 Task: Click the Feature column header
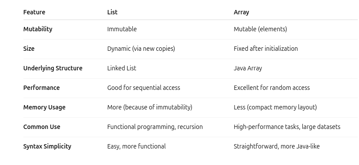coord(34,12)
